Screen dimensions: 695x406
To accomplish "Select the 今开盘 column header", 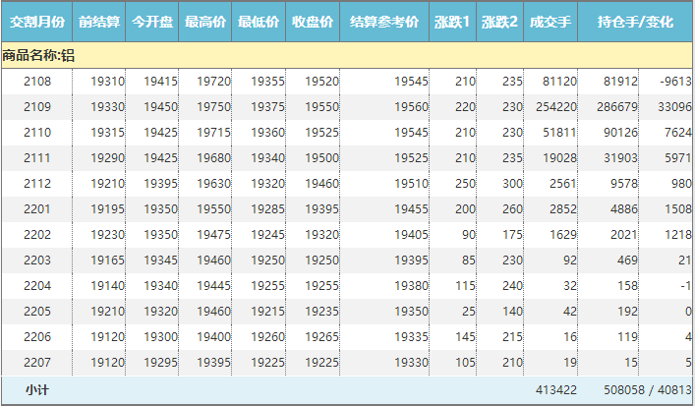I will coord(152,22).
